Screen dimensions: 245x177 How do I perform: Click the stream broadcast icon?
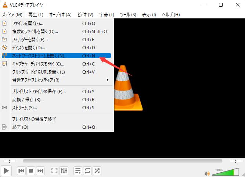[4, 107]
